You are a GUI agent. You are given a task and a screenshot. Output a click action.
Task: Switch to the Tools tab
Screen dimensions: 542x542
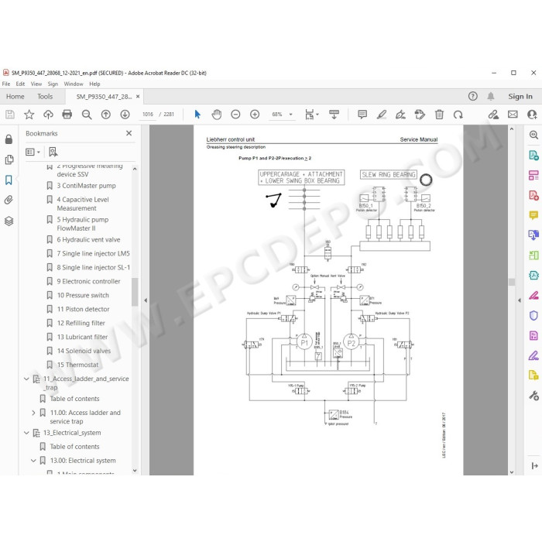45,97
